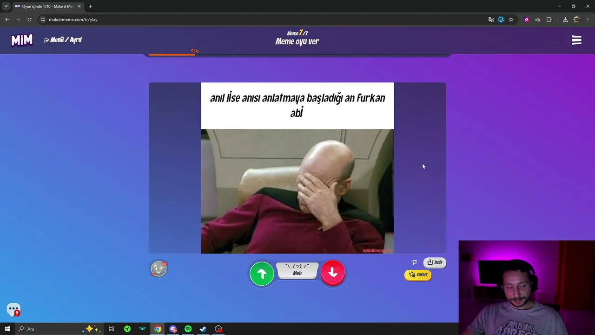Open the purple extension icon
The width and height of the screenshot is (595, 335).
[x=526, y=20]
